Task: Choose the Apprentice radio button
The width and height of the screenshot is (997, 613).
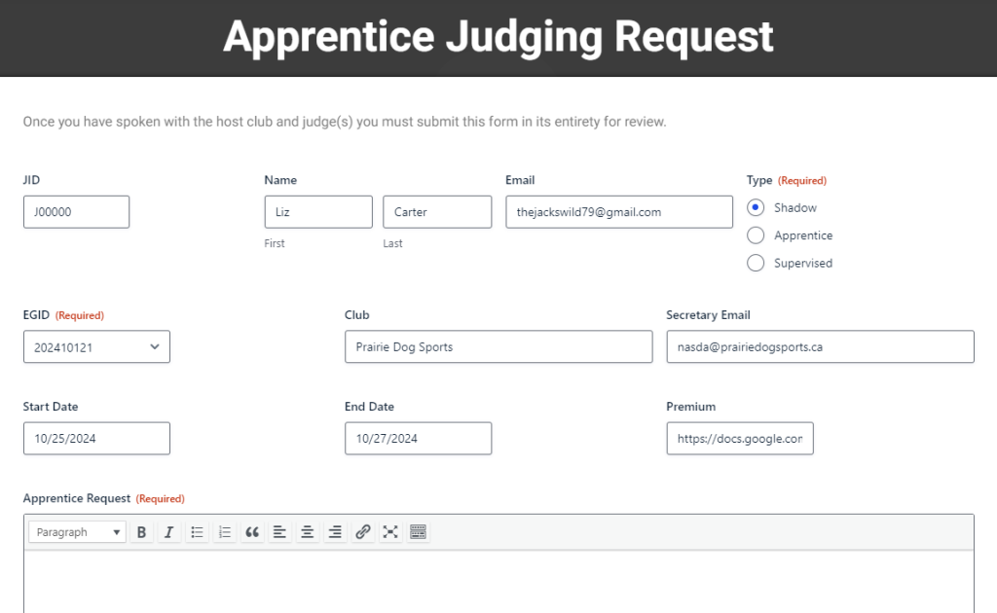Action: [755, 235]
